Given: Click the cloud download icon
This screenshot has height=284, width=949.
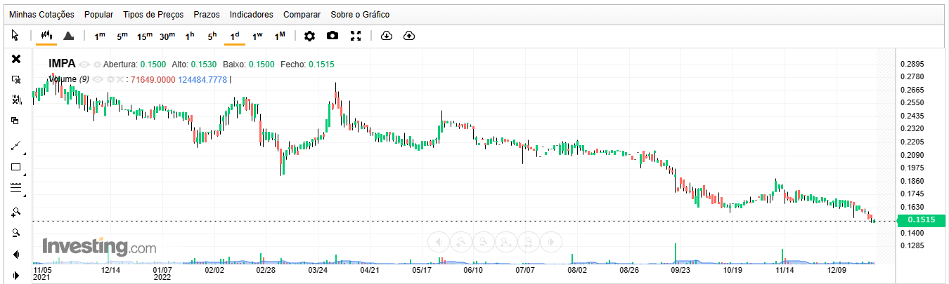Looking at the screenshot, I should [x=386, y=35].
